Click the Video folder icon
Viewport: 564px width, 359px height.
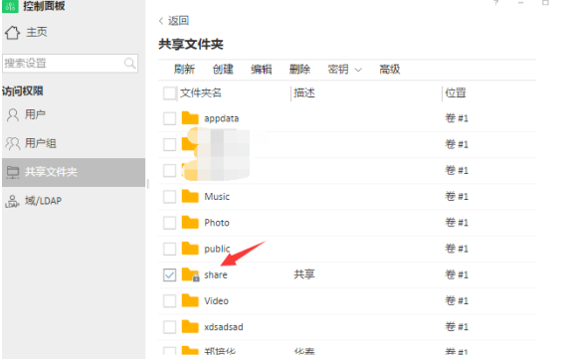[190, 300]
